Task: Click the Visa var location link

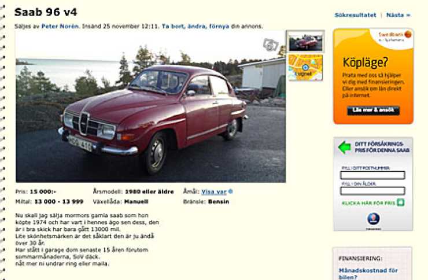Action: [214, 192]
